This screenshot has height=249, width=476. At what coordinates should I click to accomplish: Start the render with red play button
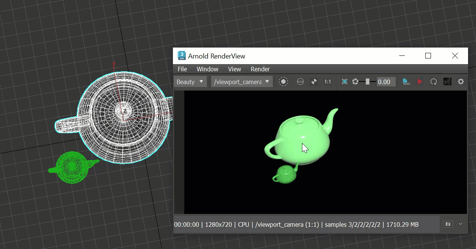pyautogui.click(x=420, y=81)
